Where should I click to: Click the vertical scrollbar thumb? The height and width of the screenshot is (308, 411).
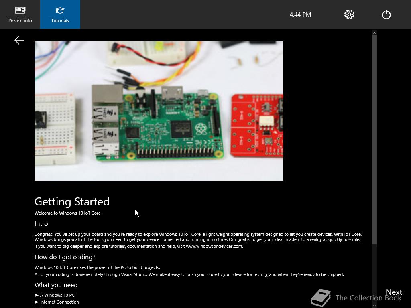[374, 140]
